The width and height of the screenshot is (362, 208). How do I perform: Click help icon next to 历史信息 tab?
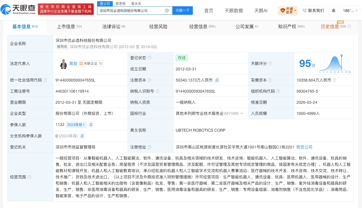click(x=349, y=26)
